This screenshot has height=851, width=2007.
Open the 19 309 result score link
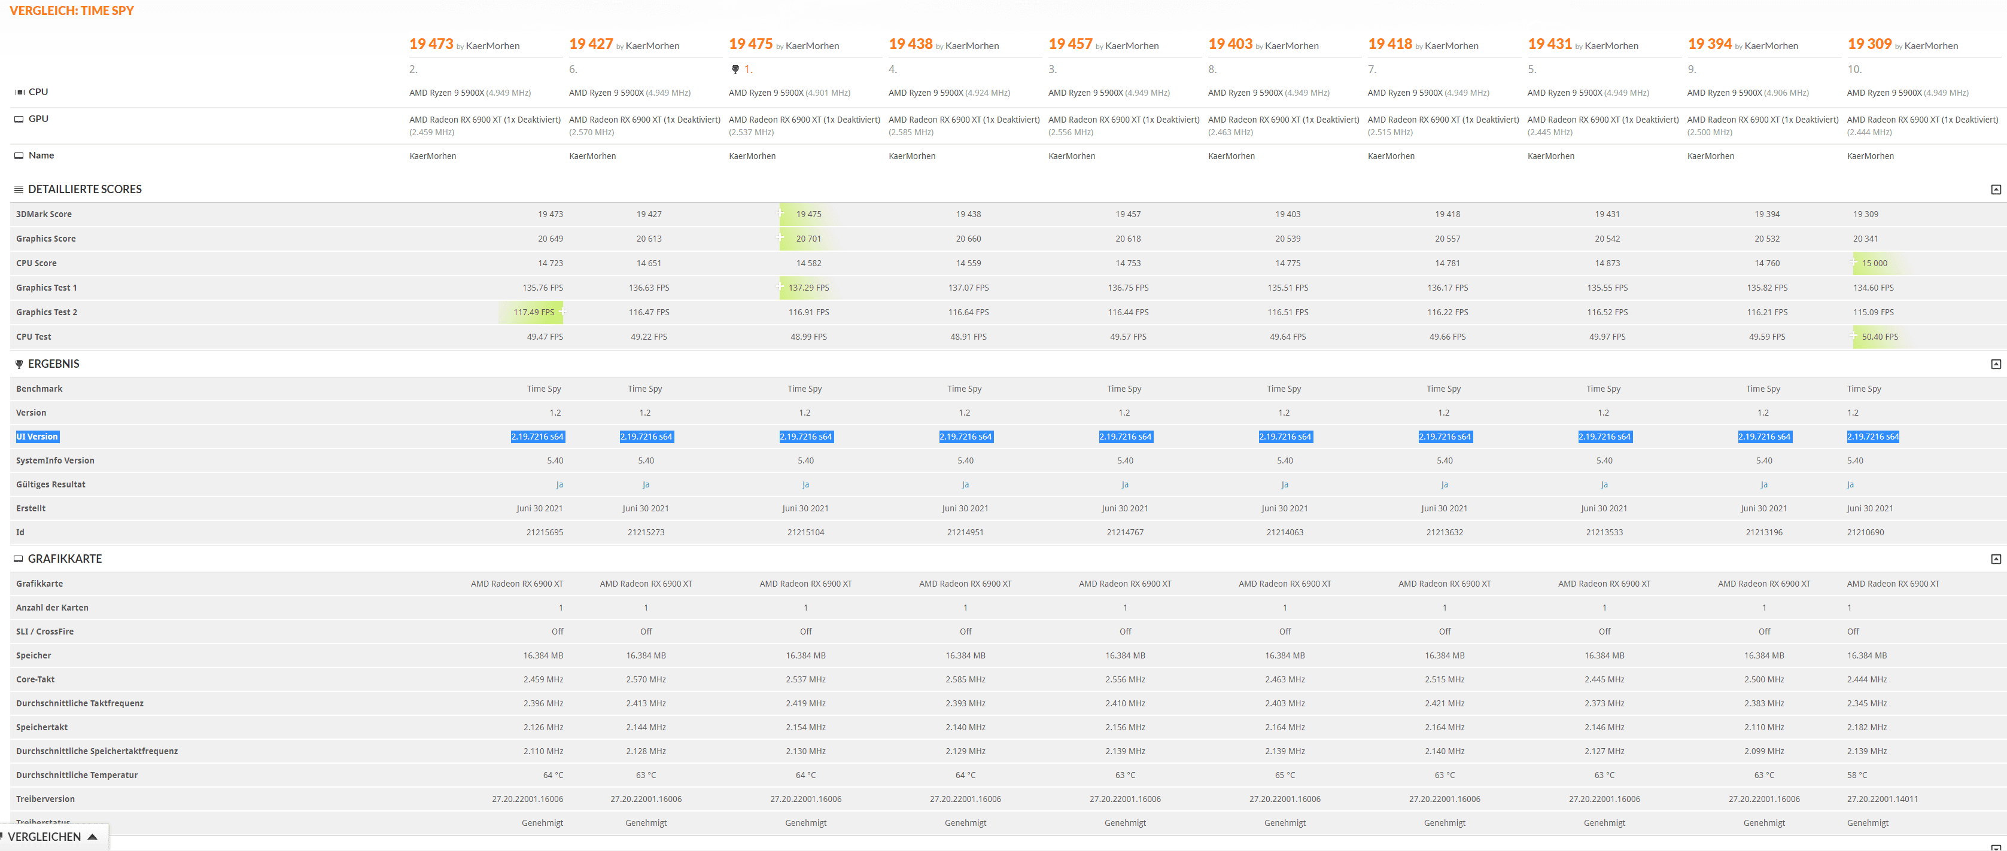[1869, 44]
